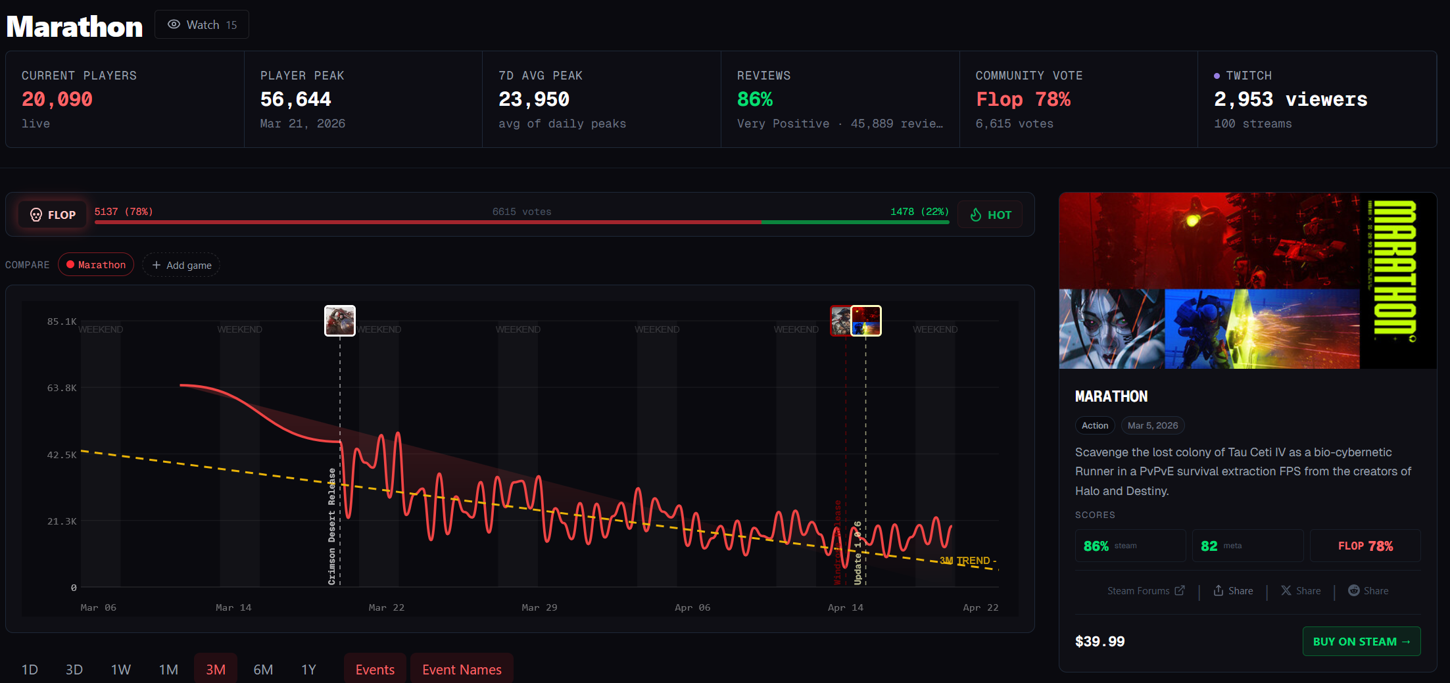Image resolution: width=1450 pixels, height=683 pixels.
Task: Click the Action genre tag
Action: click(1095, 425)
